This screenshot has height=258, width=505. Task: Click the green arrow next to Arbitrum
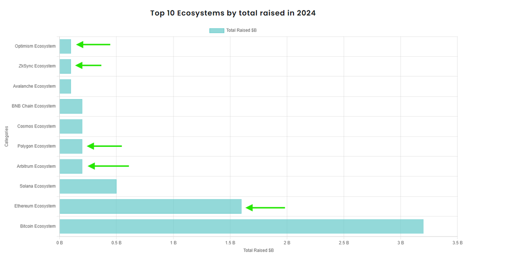point(107,166)
